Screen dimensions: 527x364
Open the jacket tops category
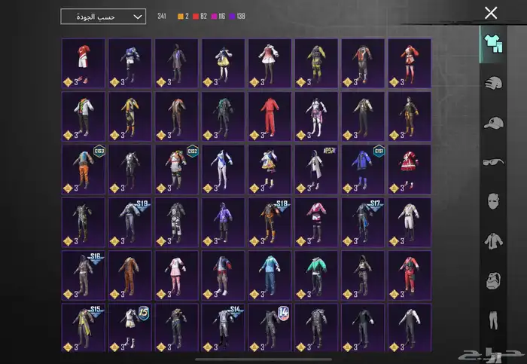point(491,240)
